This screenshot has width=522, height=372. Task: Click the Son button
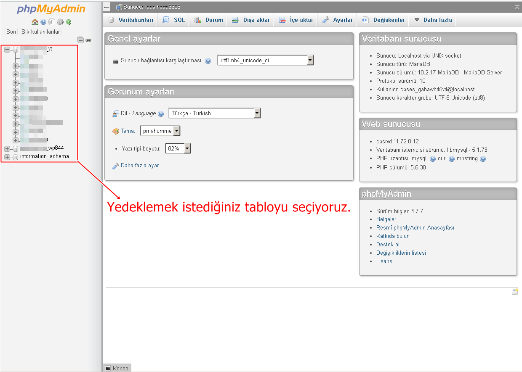[11, 32]
